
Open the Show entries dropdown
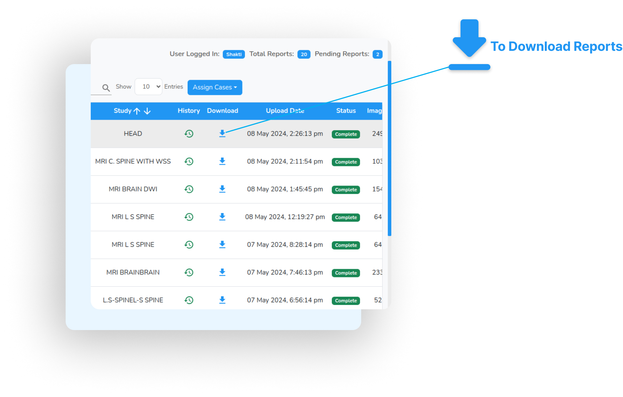[148, 86]
